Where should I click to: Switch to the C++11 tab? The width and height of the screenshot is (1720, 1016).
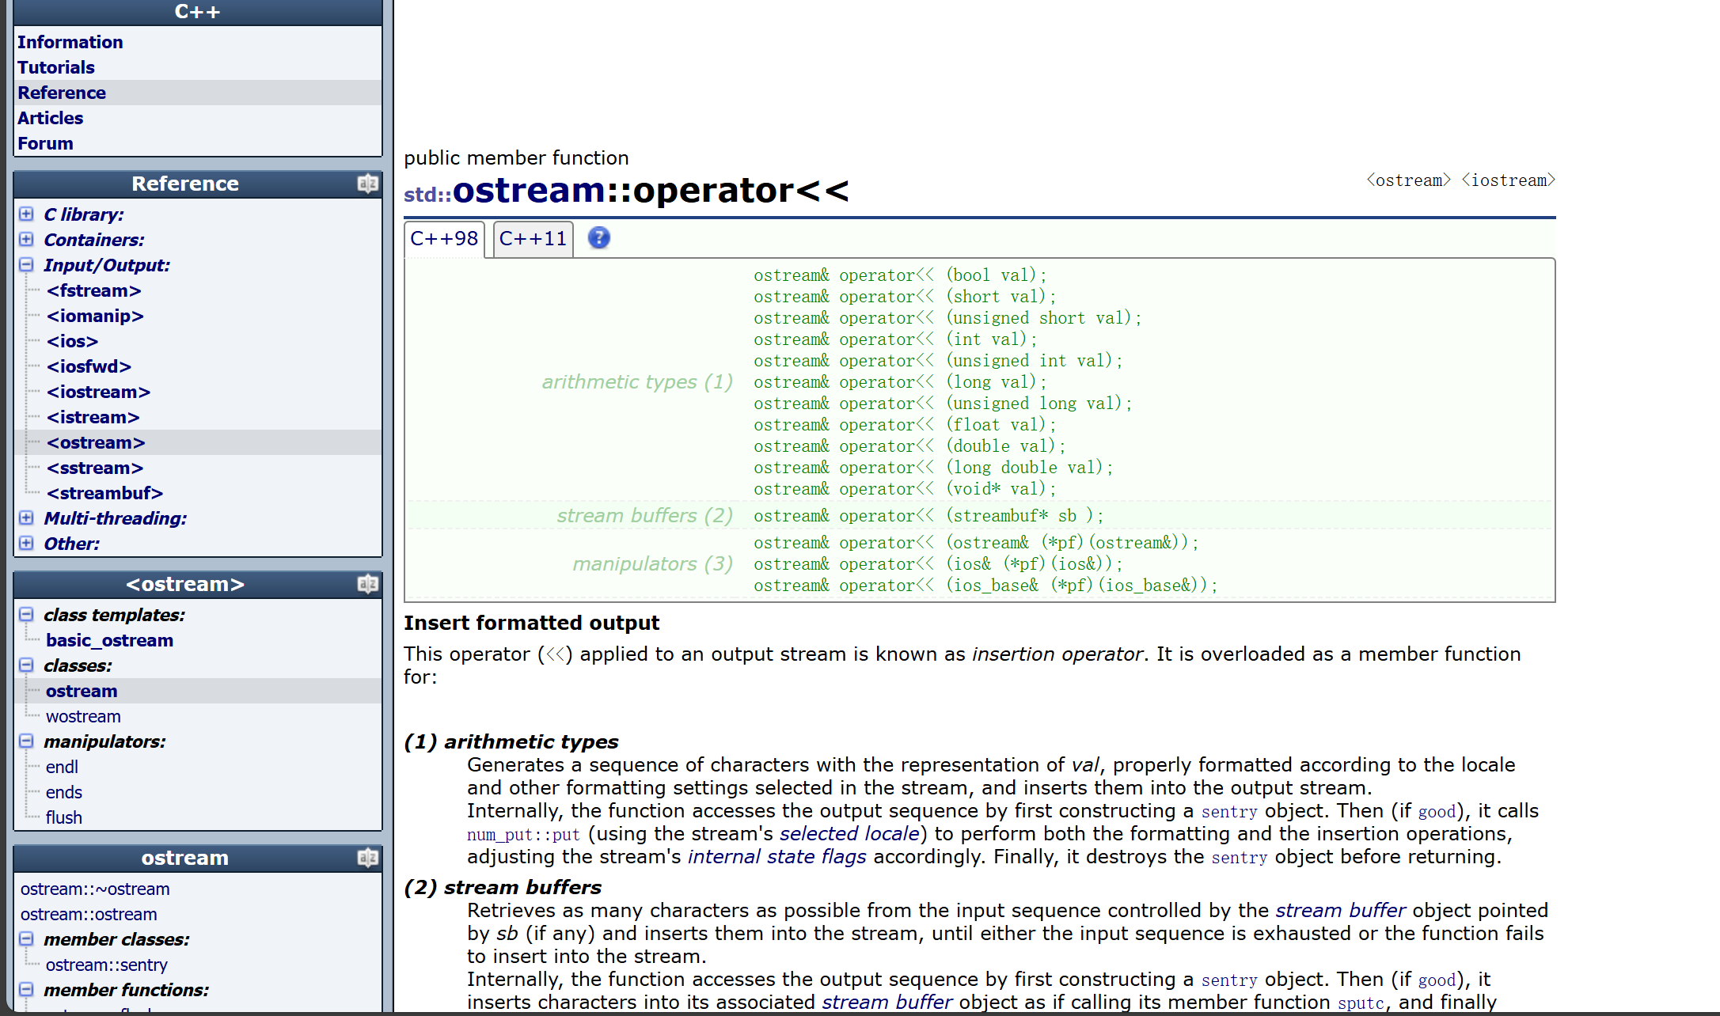pos(533,239)
